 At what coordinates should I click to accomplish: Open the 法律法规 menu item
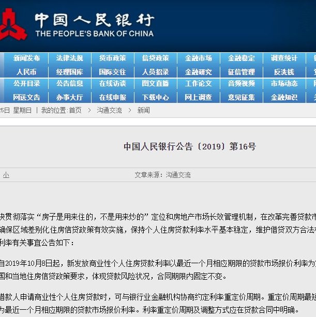70,58
